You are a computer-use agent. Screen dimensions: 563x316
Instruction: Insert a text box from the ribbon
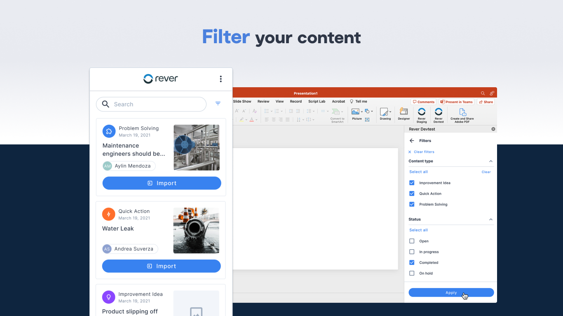coord(367,120)
